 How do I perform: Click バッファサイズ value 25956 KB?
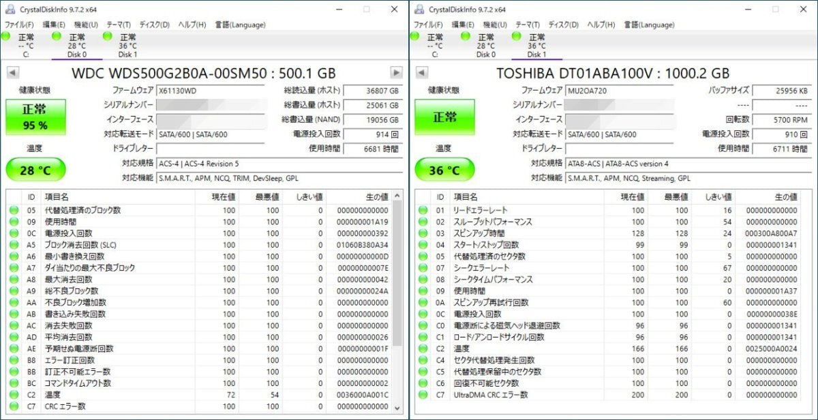pos(781,90)
